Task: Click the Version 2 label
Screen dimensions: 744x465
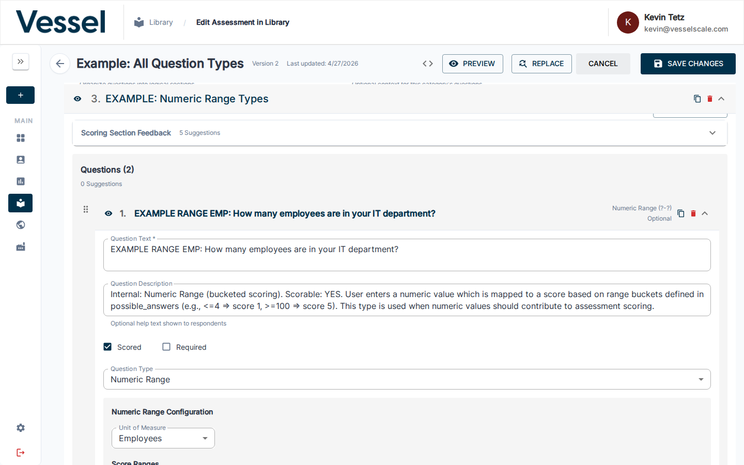Action: [x=265, y=64]
